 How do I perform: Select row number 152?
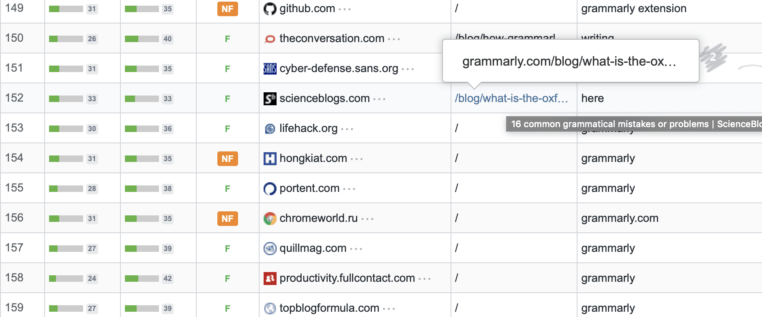[14, 98]
